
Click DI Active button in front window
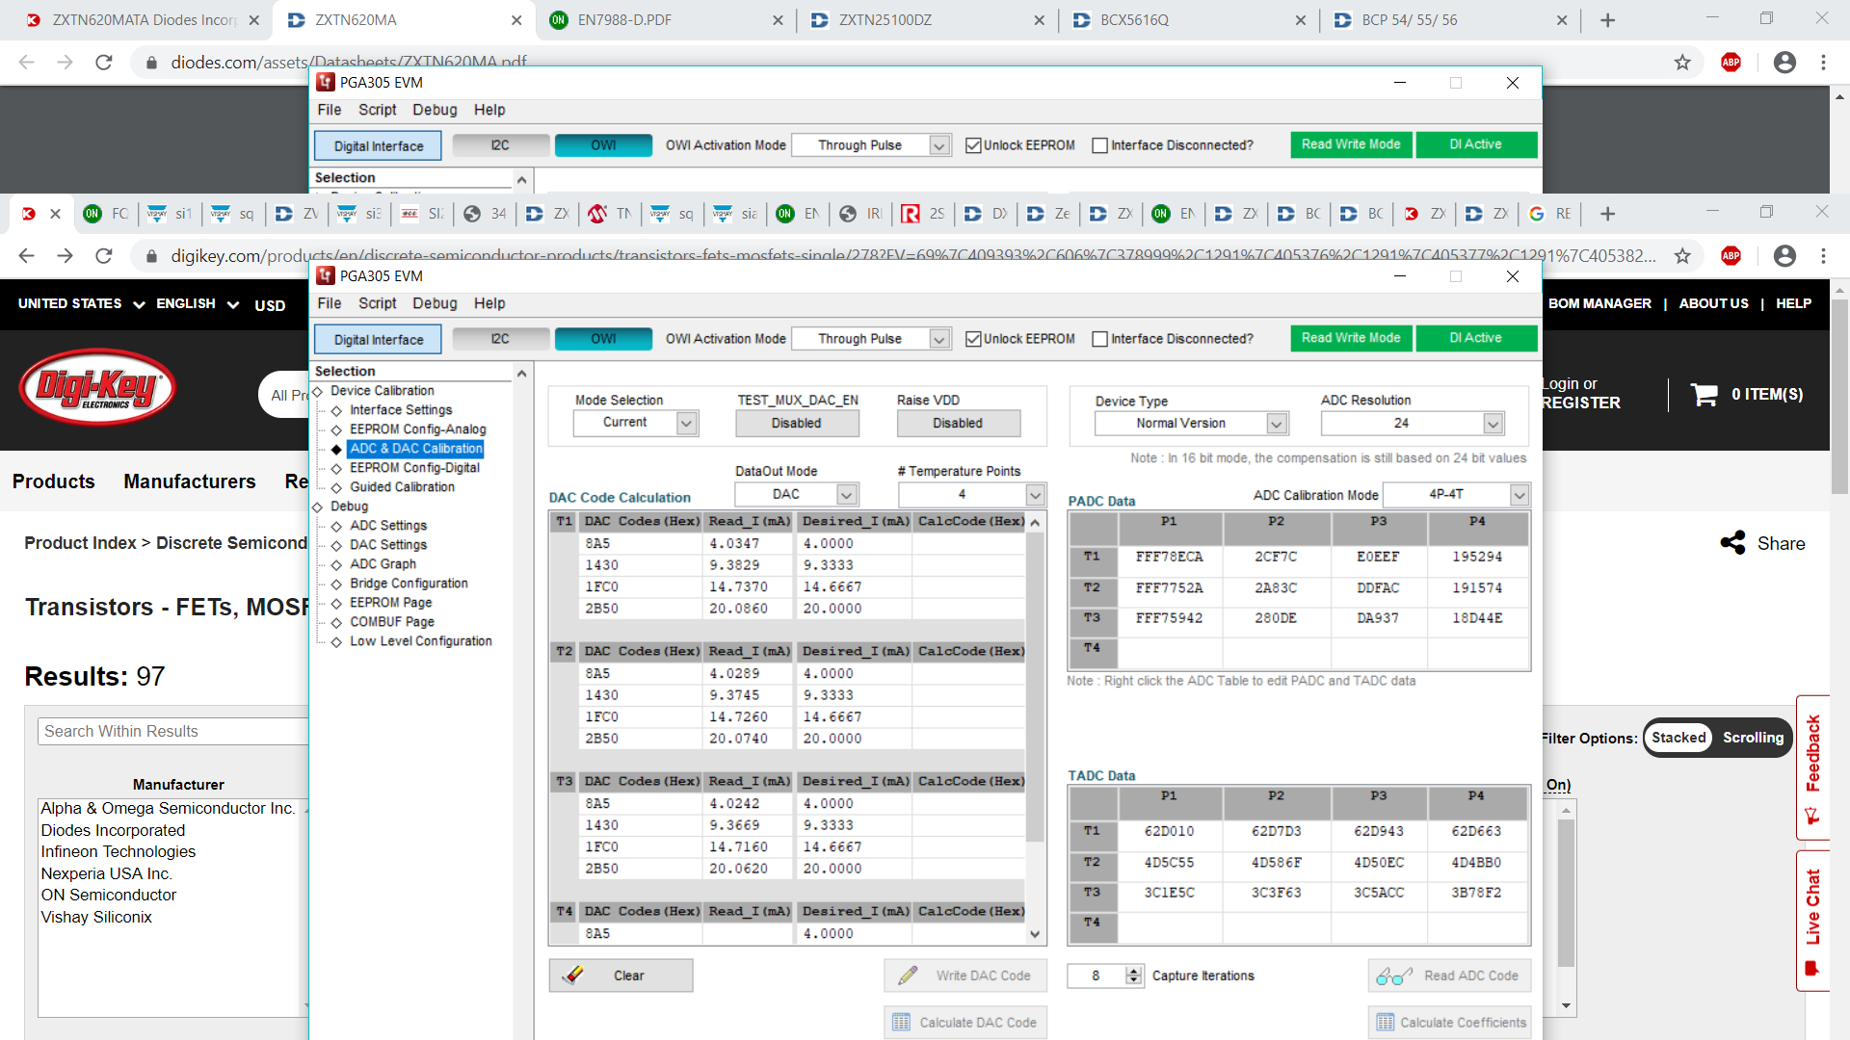click(1475, 338)
